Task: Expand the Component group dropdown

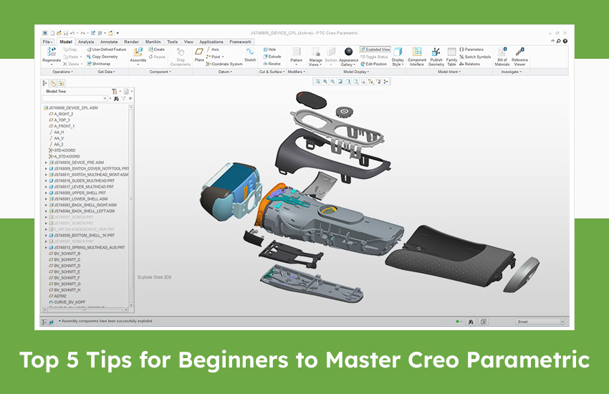Action: (x=160, y=72)
